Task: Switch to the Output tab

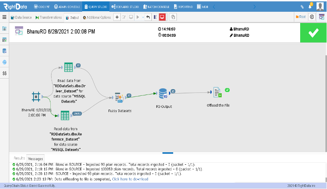Action: 72,18
